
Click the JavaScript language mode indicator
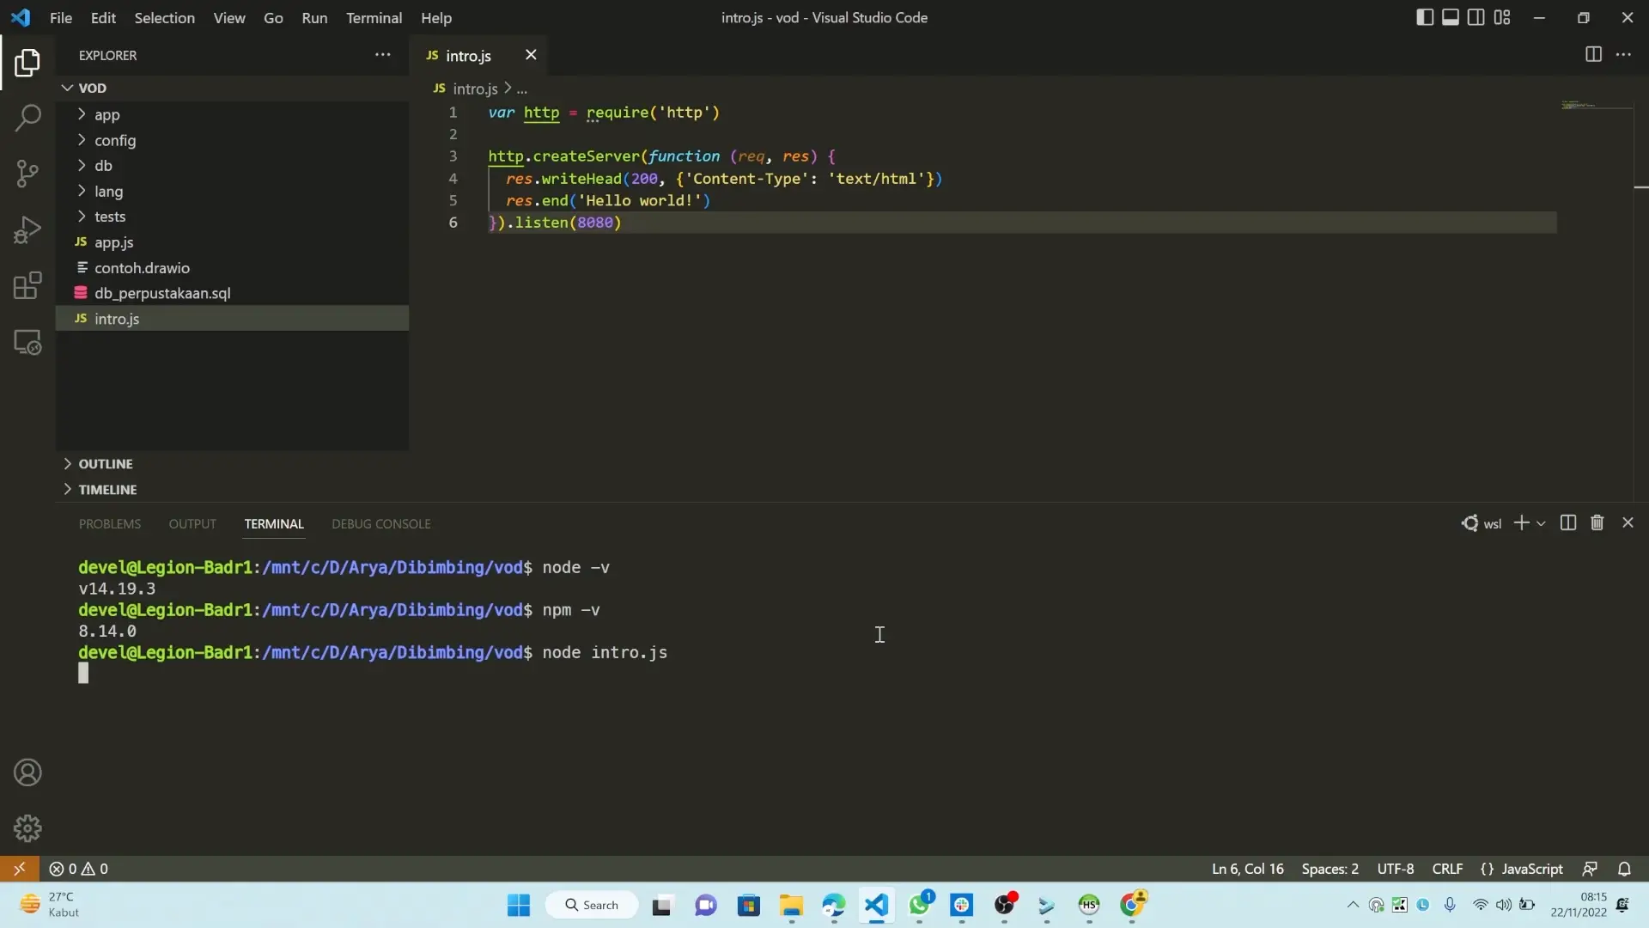click(1532, 869)
